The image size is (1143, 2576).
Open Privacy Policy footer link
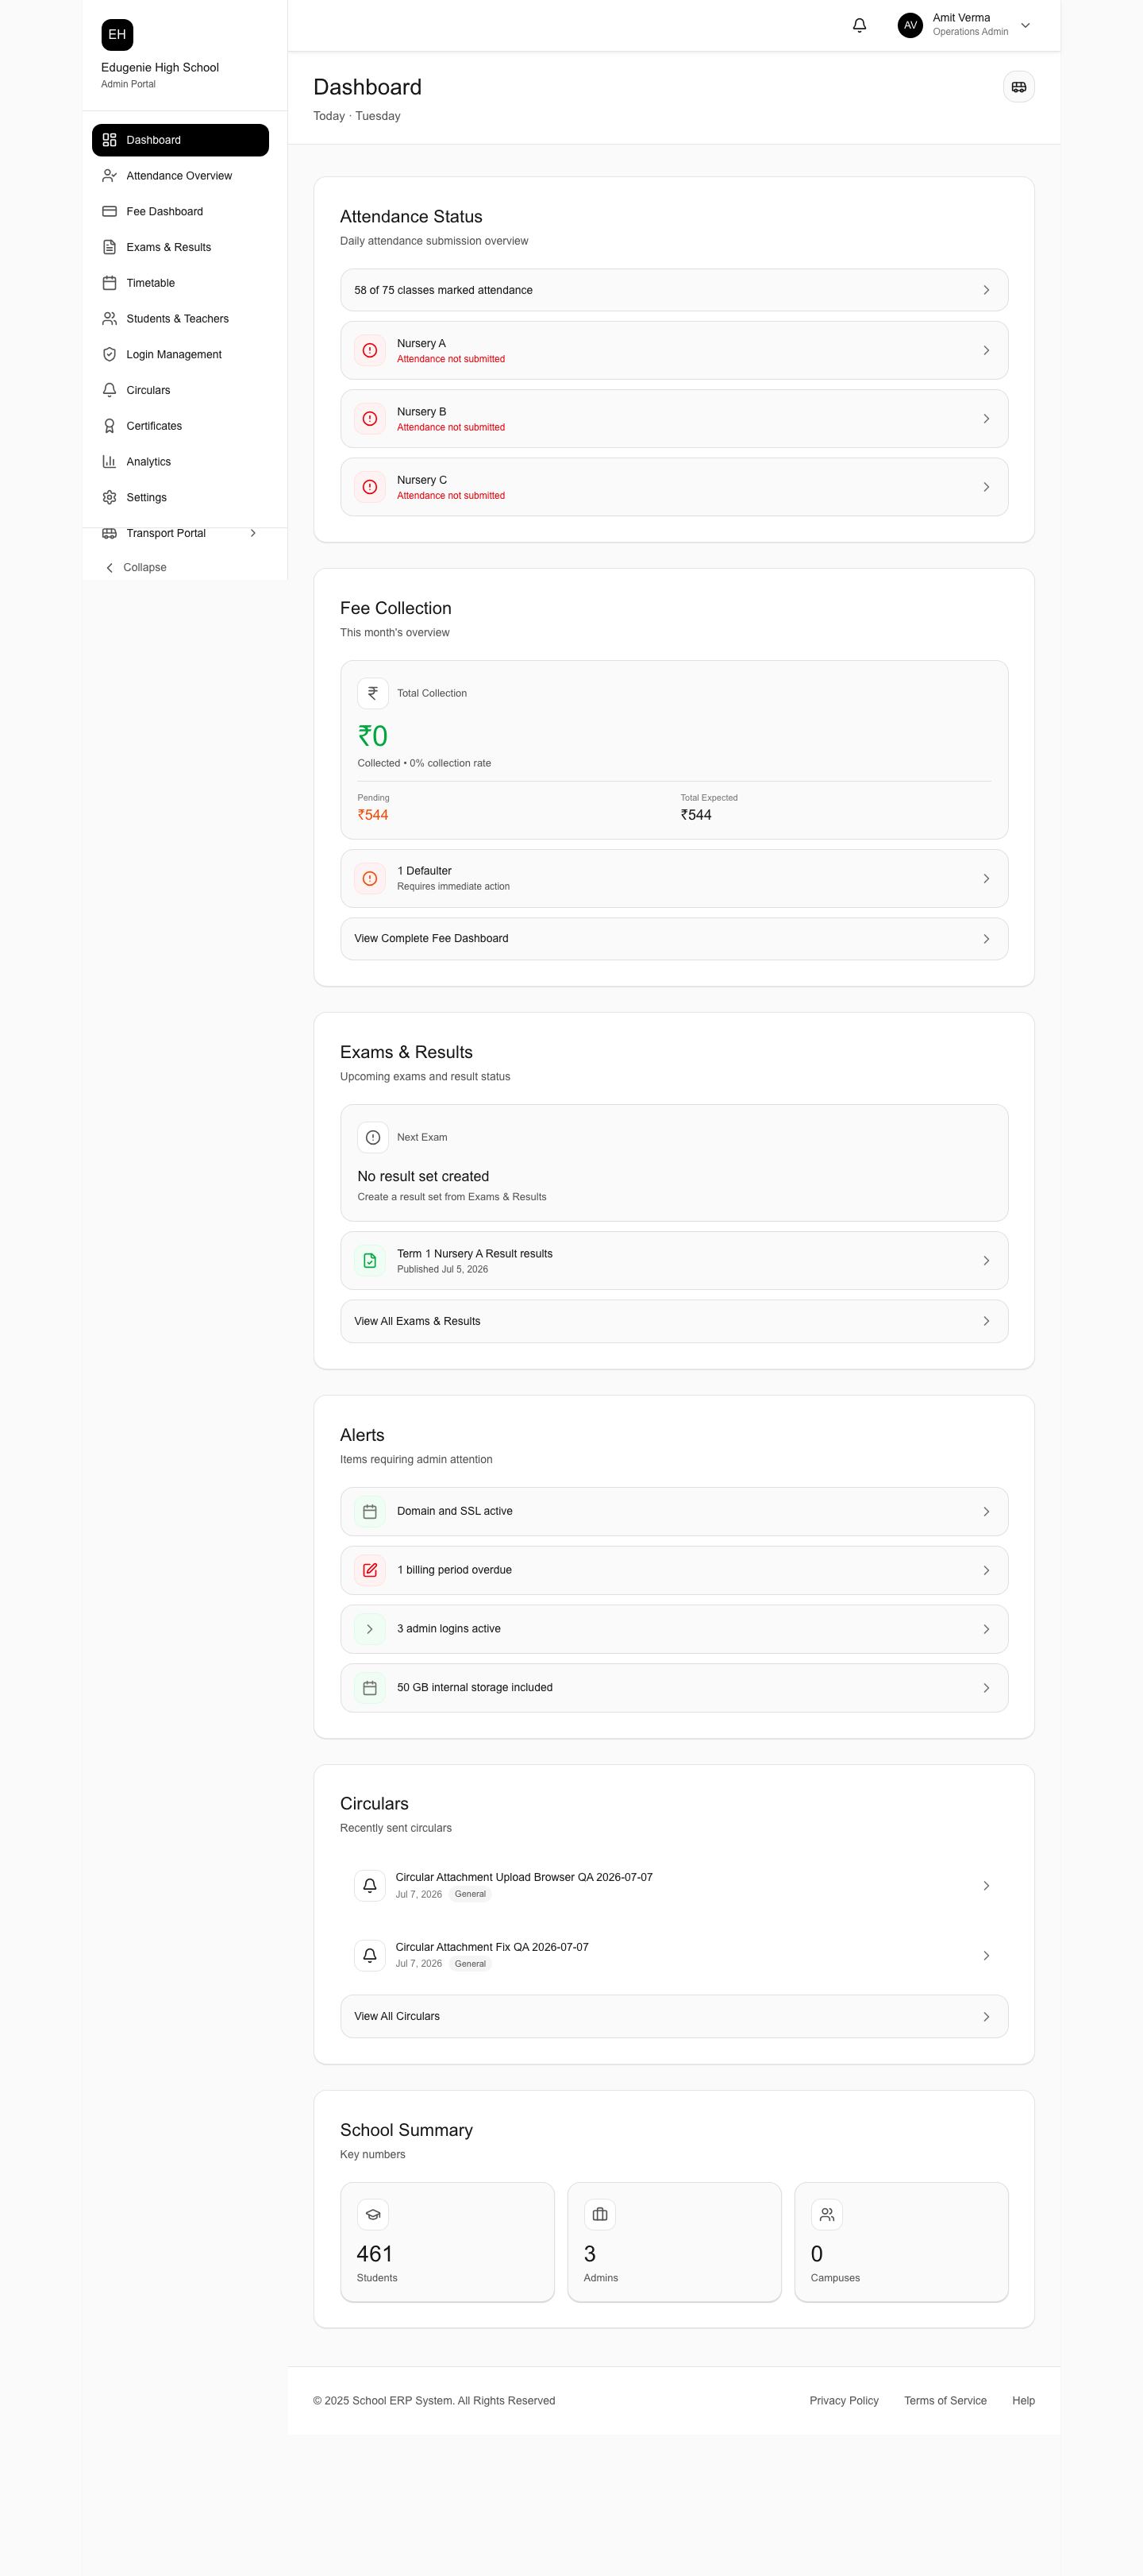[x=843, y=2401]
